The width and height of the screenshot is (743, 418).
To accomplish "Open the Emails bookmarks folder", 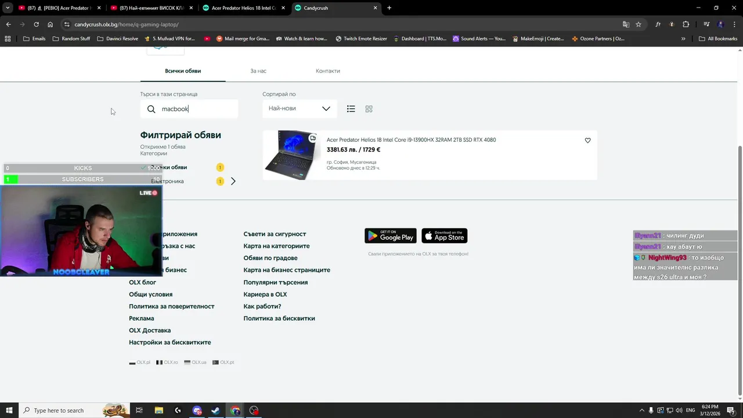I will (x=34, y=38).
